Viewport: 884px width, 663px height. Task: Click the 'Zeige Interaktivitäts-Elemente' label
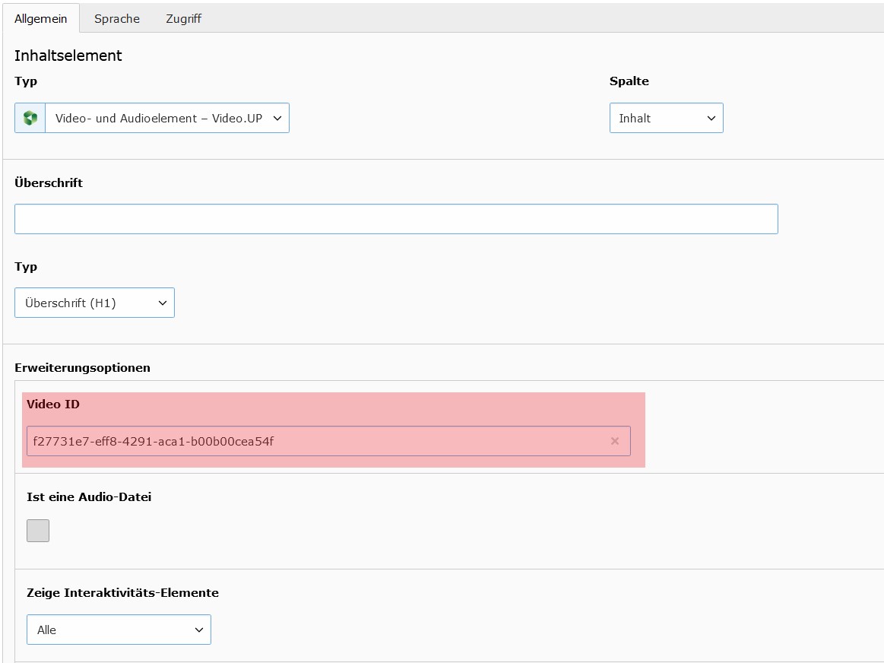click(122, 593)
